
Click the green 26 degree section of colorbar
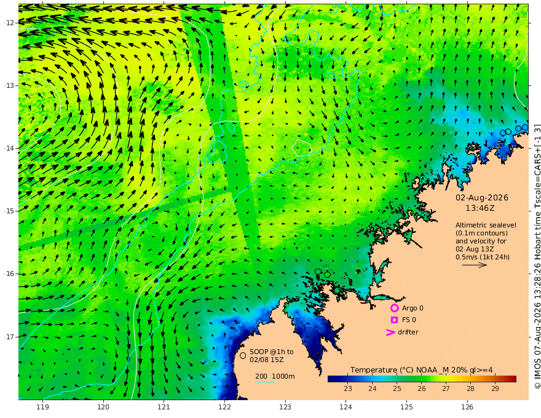coord(421,379)
